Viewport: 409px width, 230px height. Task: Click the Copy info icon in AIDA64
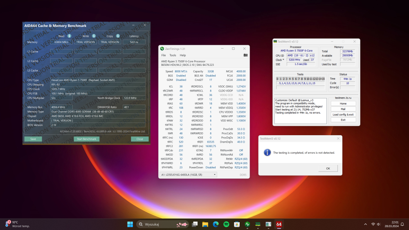tap(117, 36)
